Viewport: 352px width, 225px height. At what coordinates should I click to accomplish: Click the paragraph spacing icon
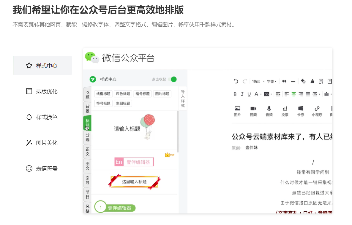(x=326, y=94)
